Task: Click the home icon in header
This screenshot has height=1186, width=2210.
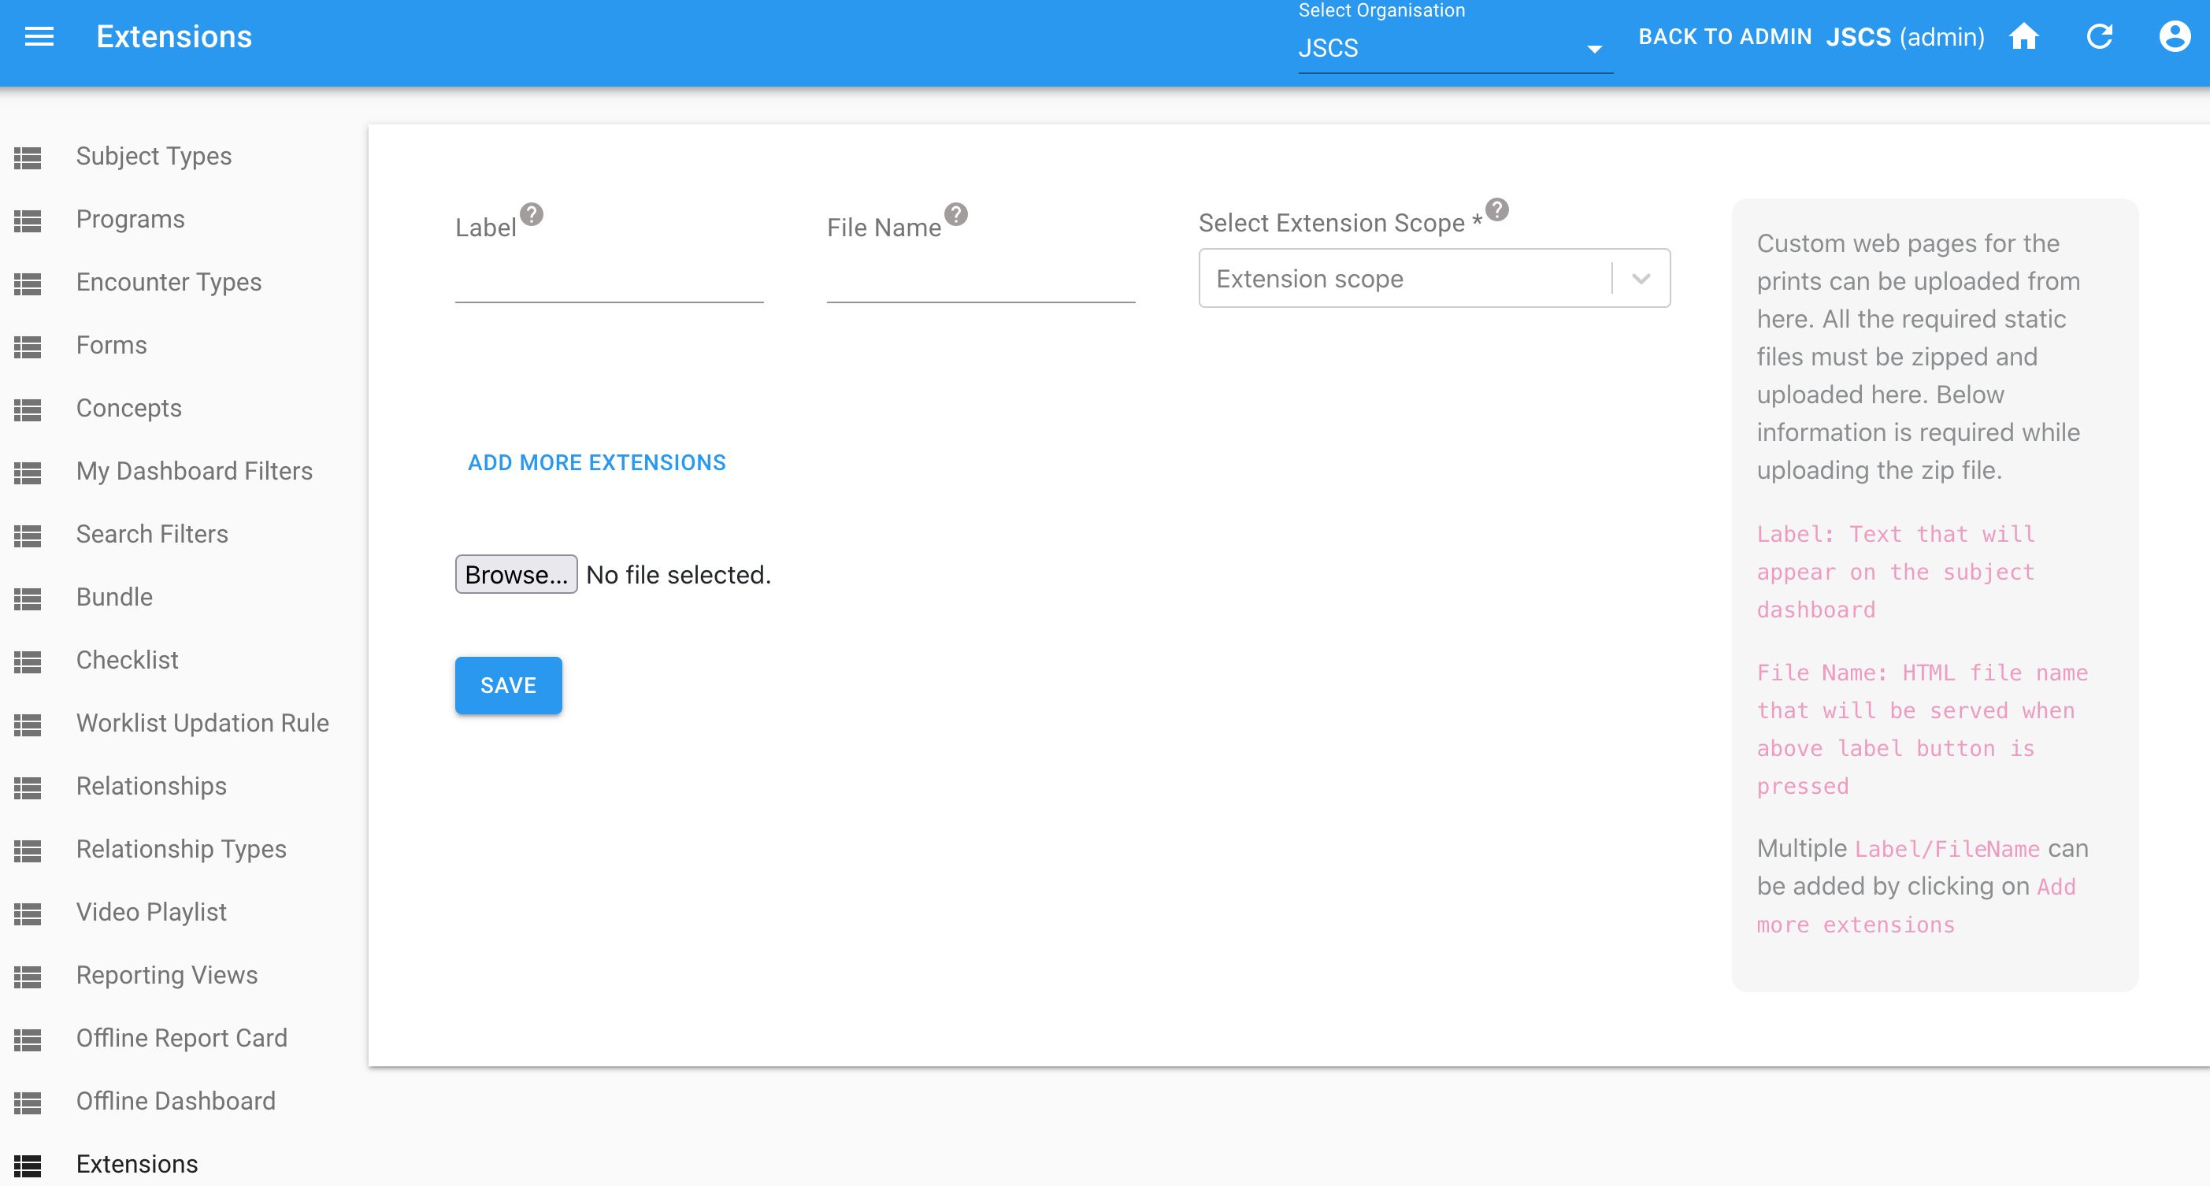Action: click(x=2023, y=37)
